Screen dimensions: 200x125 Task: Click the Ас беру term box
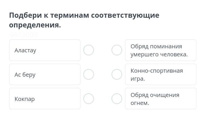click(45, 74)
